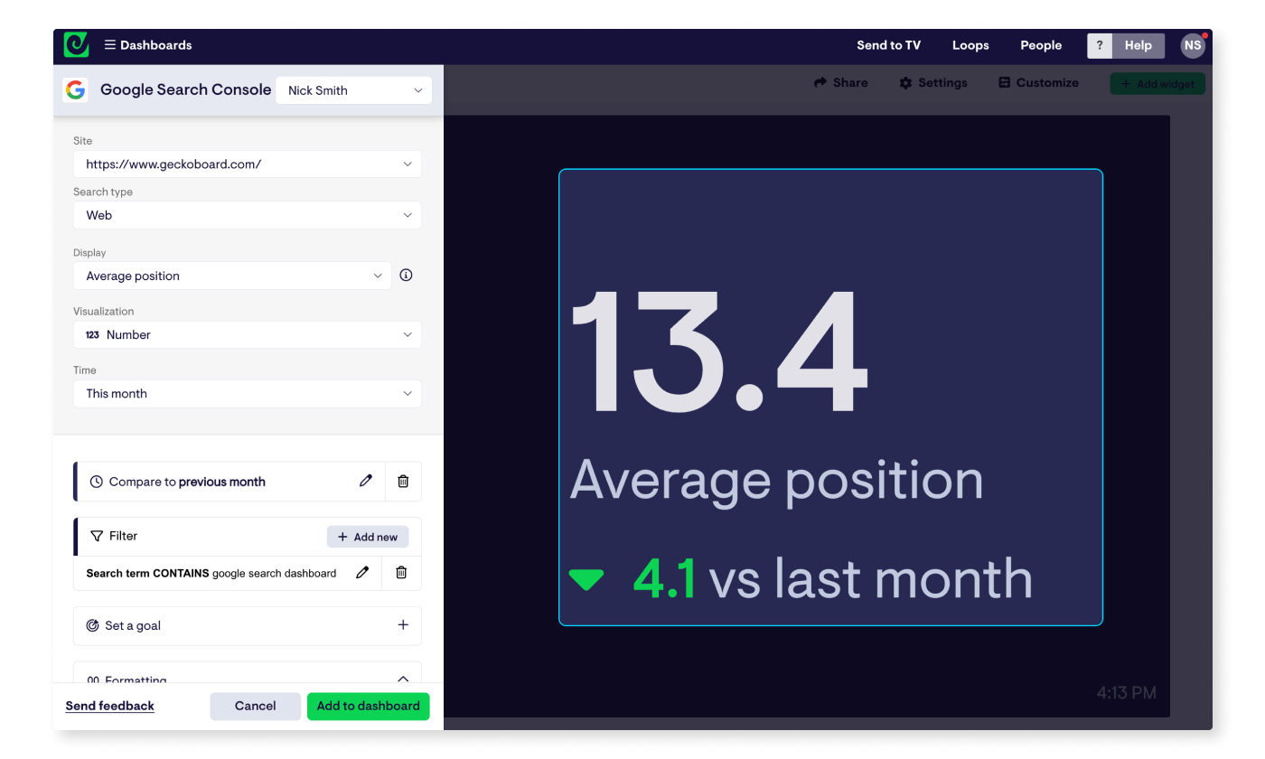The image size is (1265, 759).
Task: Collapse the Formatting section
Action: (405, 678)
